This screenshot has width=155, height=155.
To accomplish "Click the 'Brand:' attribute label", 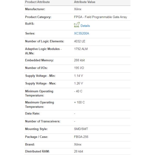I will tap(30, 144).
